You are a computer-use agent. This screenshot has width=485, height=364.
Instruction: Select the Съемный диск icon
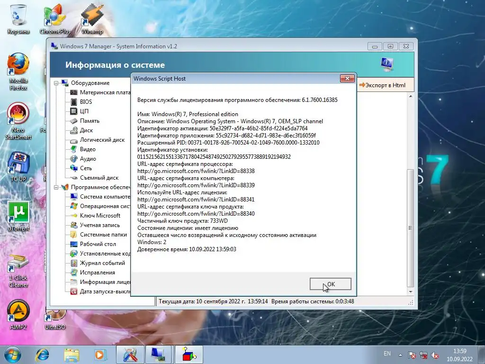[73, 178]
